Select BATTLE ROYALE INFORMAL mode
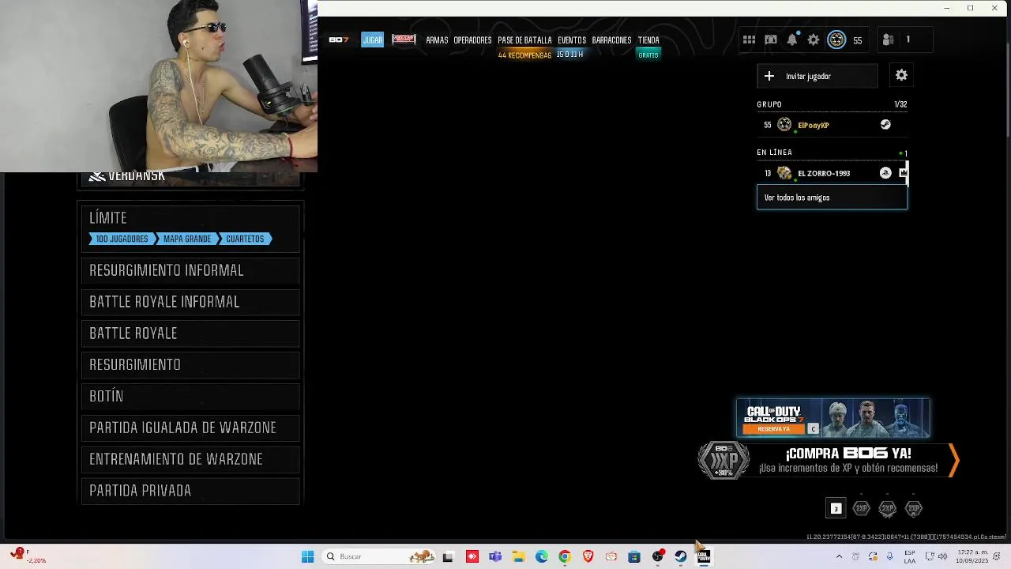 190,302
